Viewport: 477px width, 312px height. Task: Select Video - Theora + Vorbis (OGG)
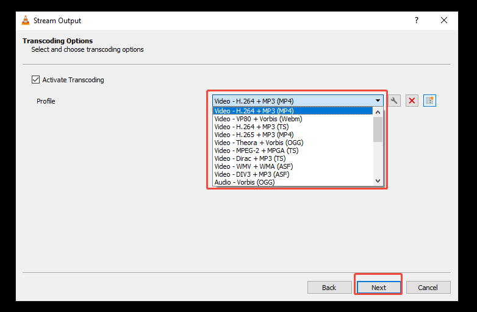(x=293, y=143)
